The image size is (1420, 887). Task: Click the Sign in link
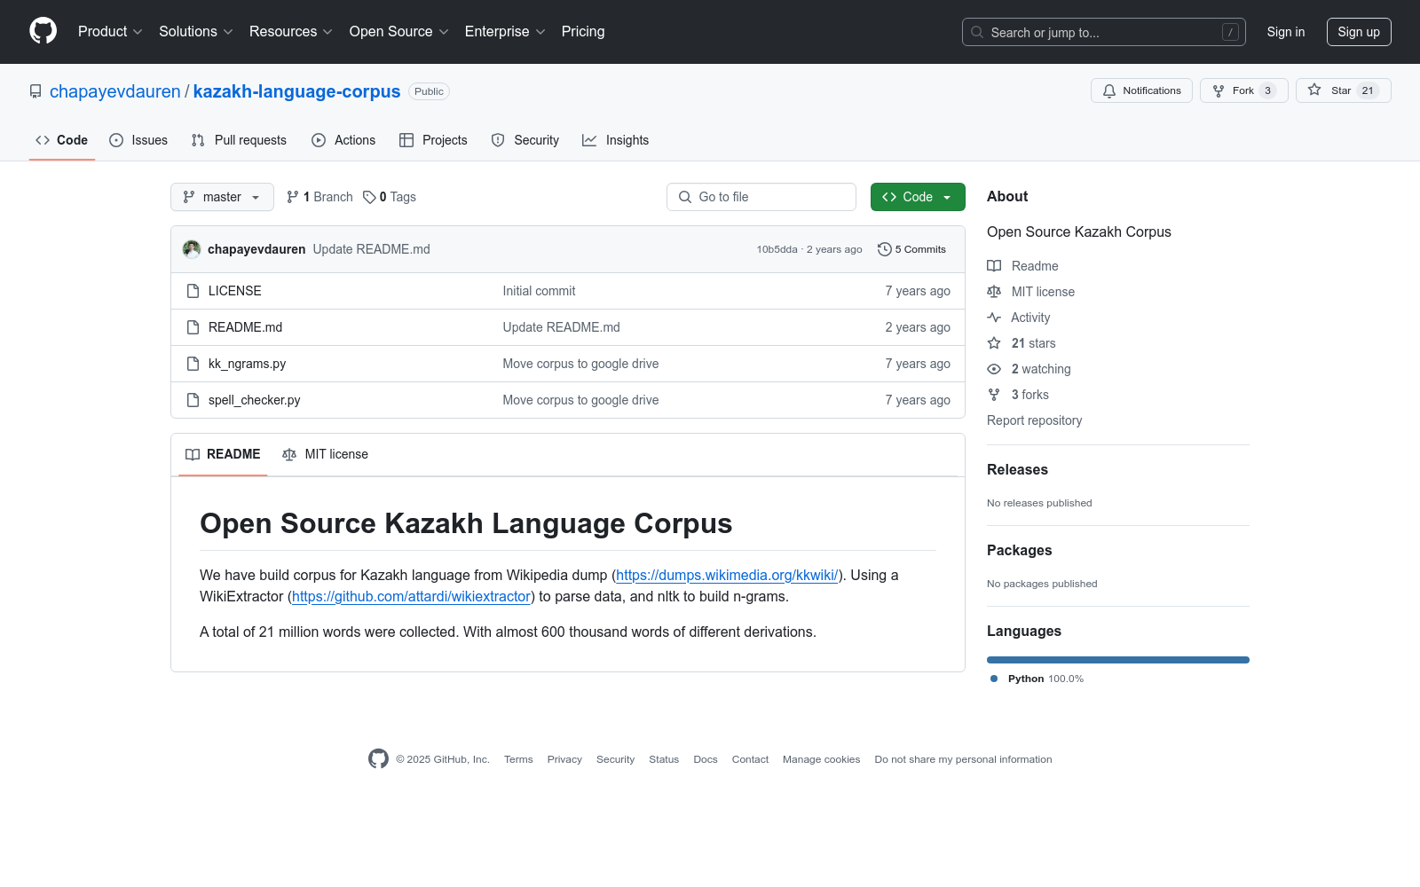(x=1286, y=32)
